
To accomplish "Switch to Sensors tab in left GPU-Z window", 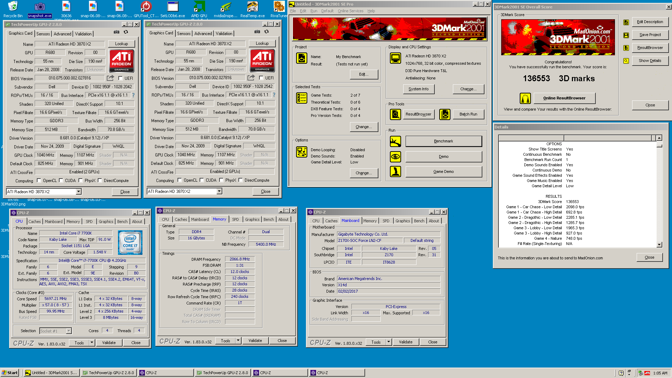I will (43, 34).
